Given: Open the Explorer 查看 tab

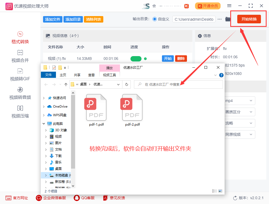Looking at the screenshot, I should [91, 75].
